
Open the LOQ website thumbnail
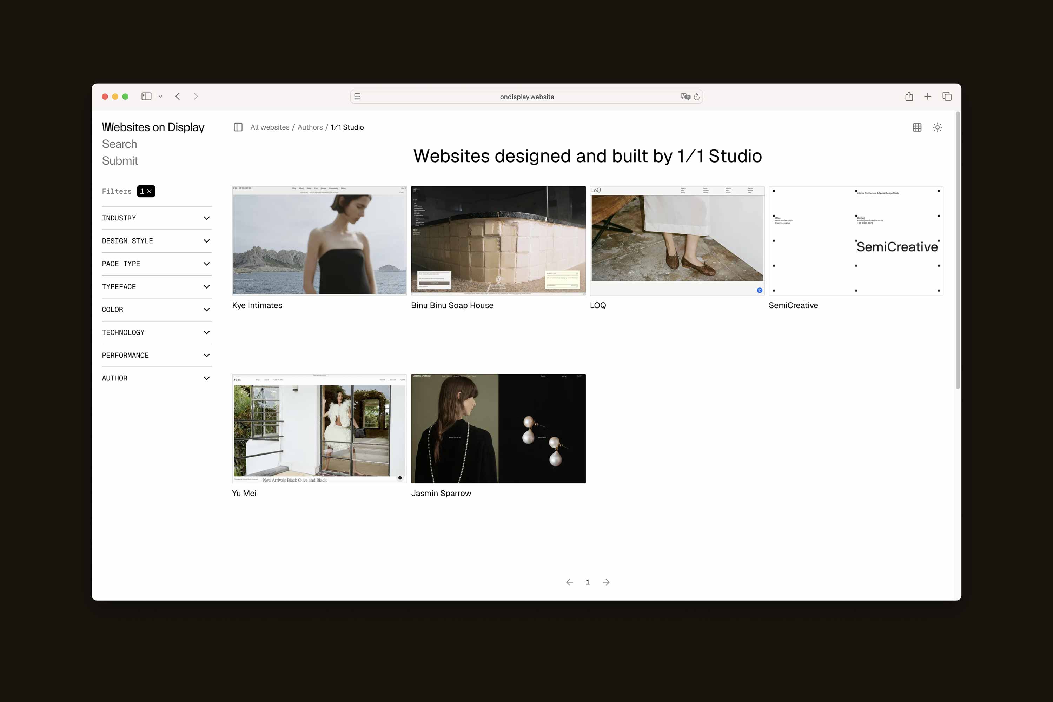click(x=677, y=240)
